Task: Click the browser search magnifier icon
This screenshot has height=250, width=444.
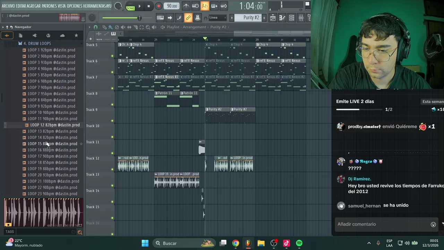Action: [80, 232]
